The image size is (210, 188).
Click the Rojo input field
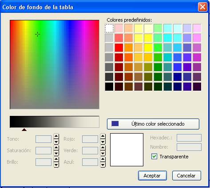click(x=90, y=139)
